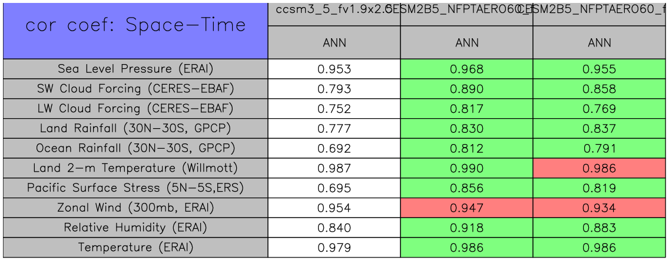
Task: Select the Relative Humidity (ERAI) row label
Action: 135,227
